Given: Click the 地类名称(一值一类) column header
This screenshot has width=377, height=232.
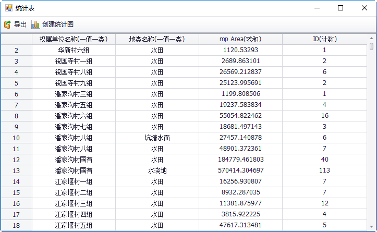Looking at the screenshot, I should [157, 39].
